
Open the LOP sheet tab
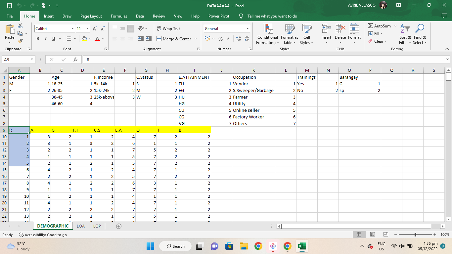pyautogui.click(x=97, y=226)
